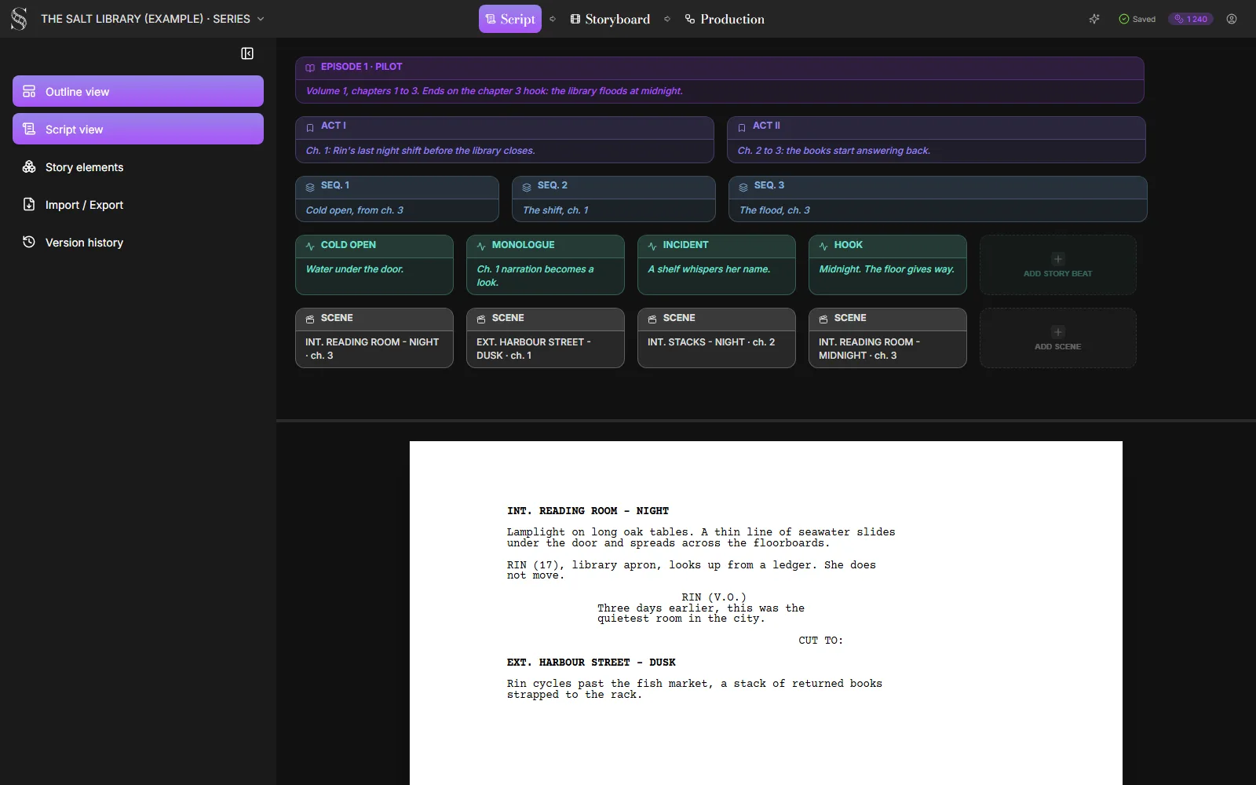This screenshot has width=1256, height=785.
Task: Click clapperboard icon of Harbour Street scene
Action: pyautogui.click(x=481, y=319)
